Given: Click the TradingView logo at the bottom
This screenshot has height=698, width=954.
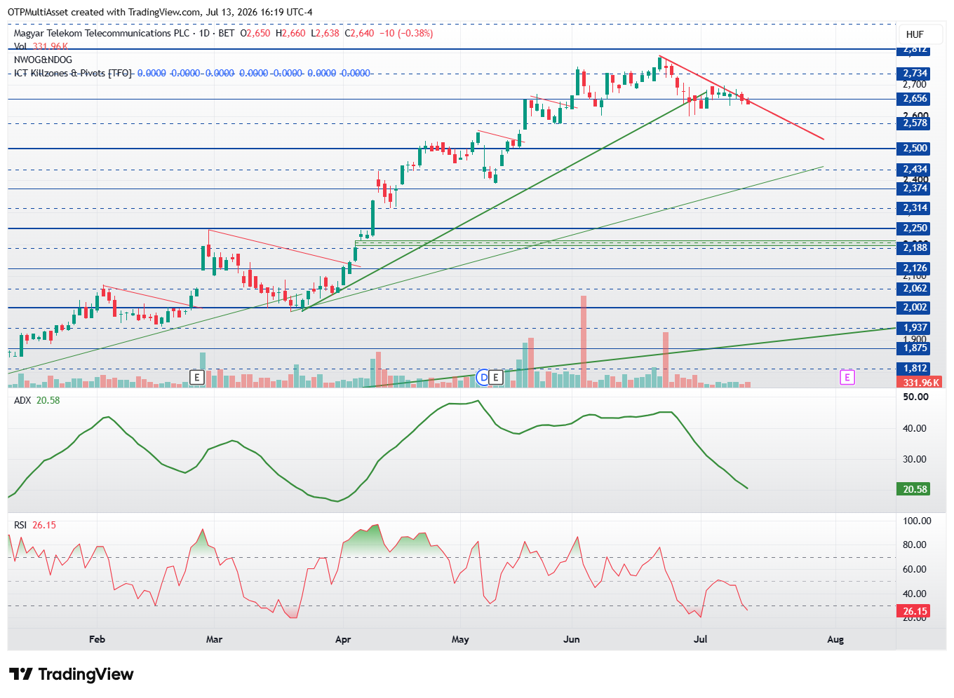Looking at the screenshot, I should pyautogui.click(x=71, y=674).
